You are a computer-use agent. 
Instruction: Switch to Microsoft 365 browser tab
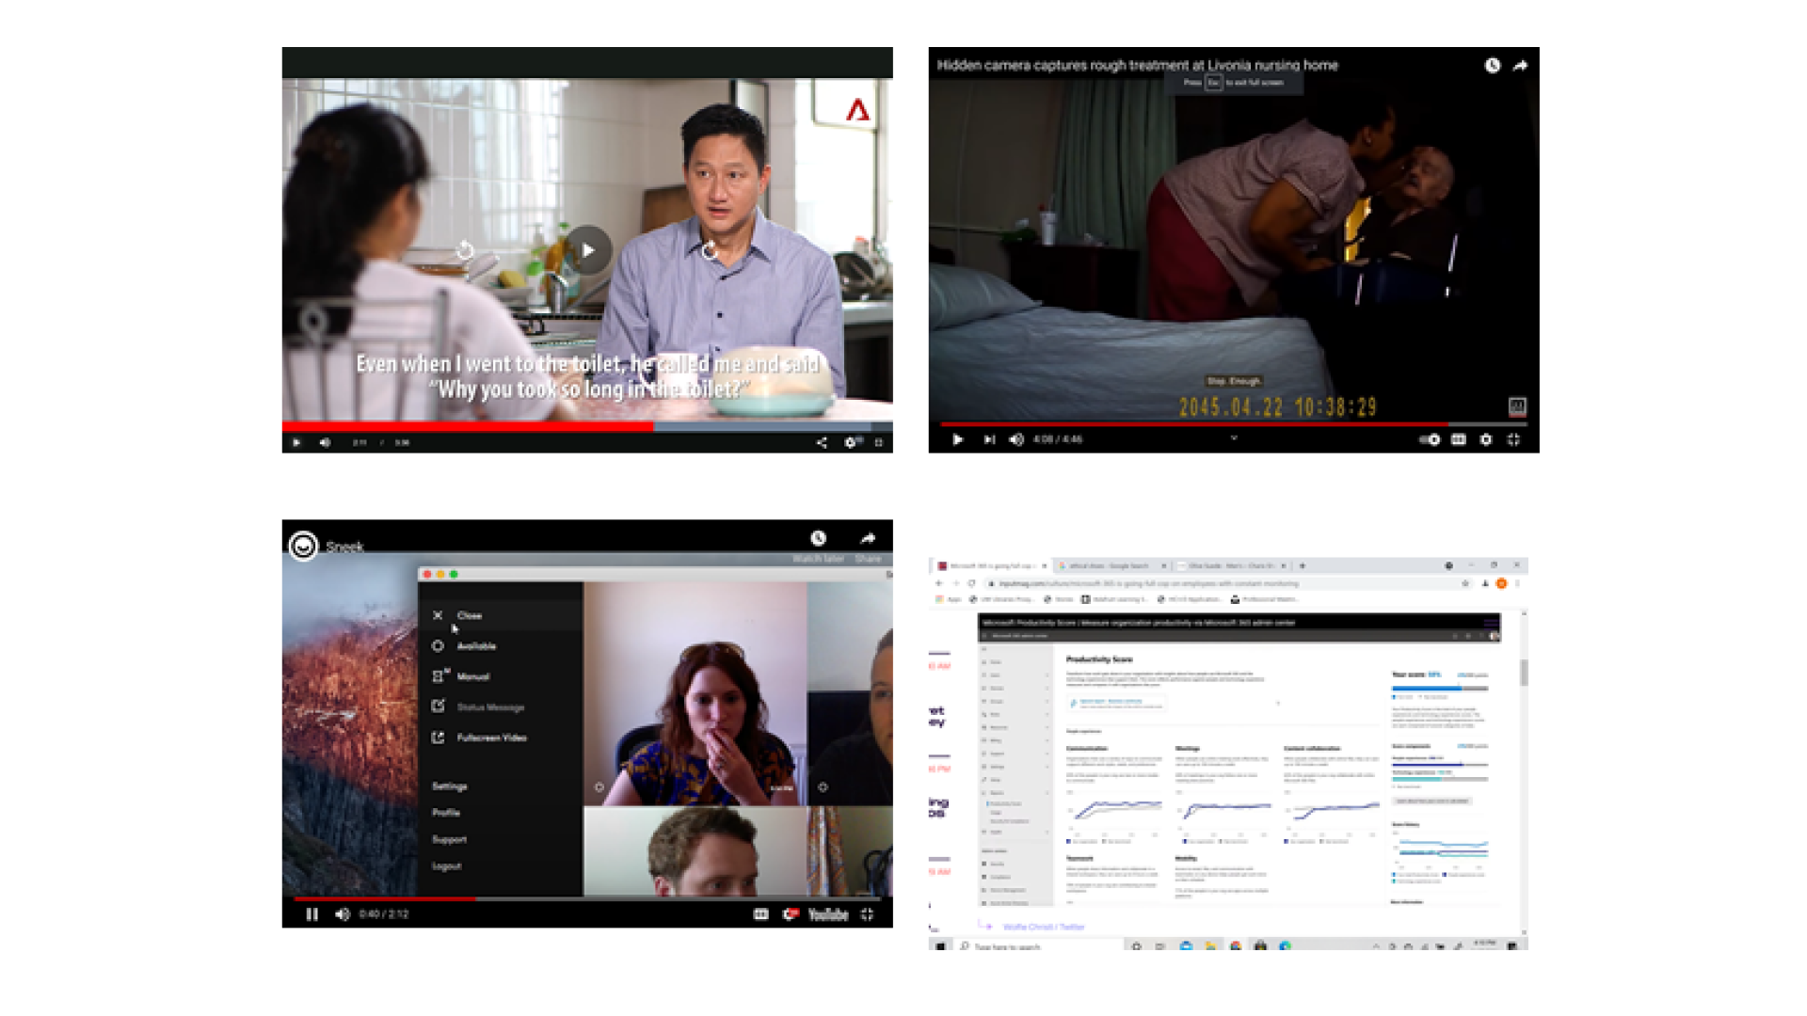click(x=991, y=566)
